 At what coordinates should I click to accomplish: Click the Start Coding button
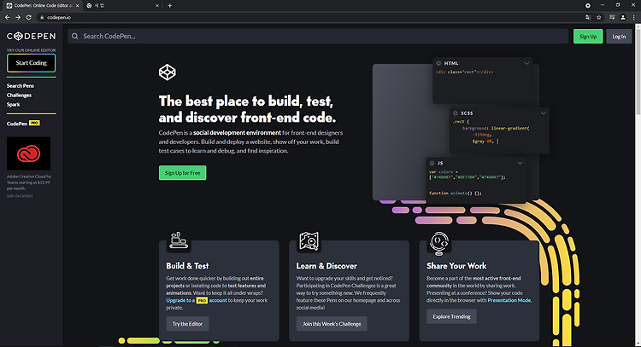(x=31, y=63)
